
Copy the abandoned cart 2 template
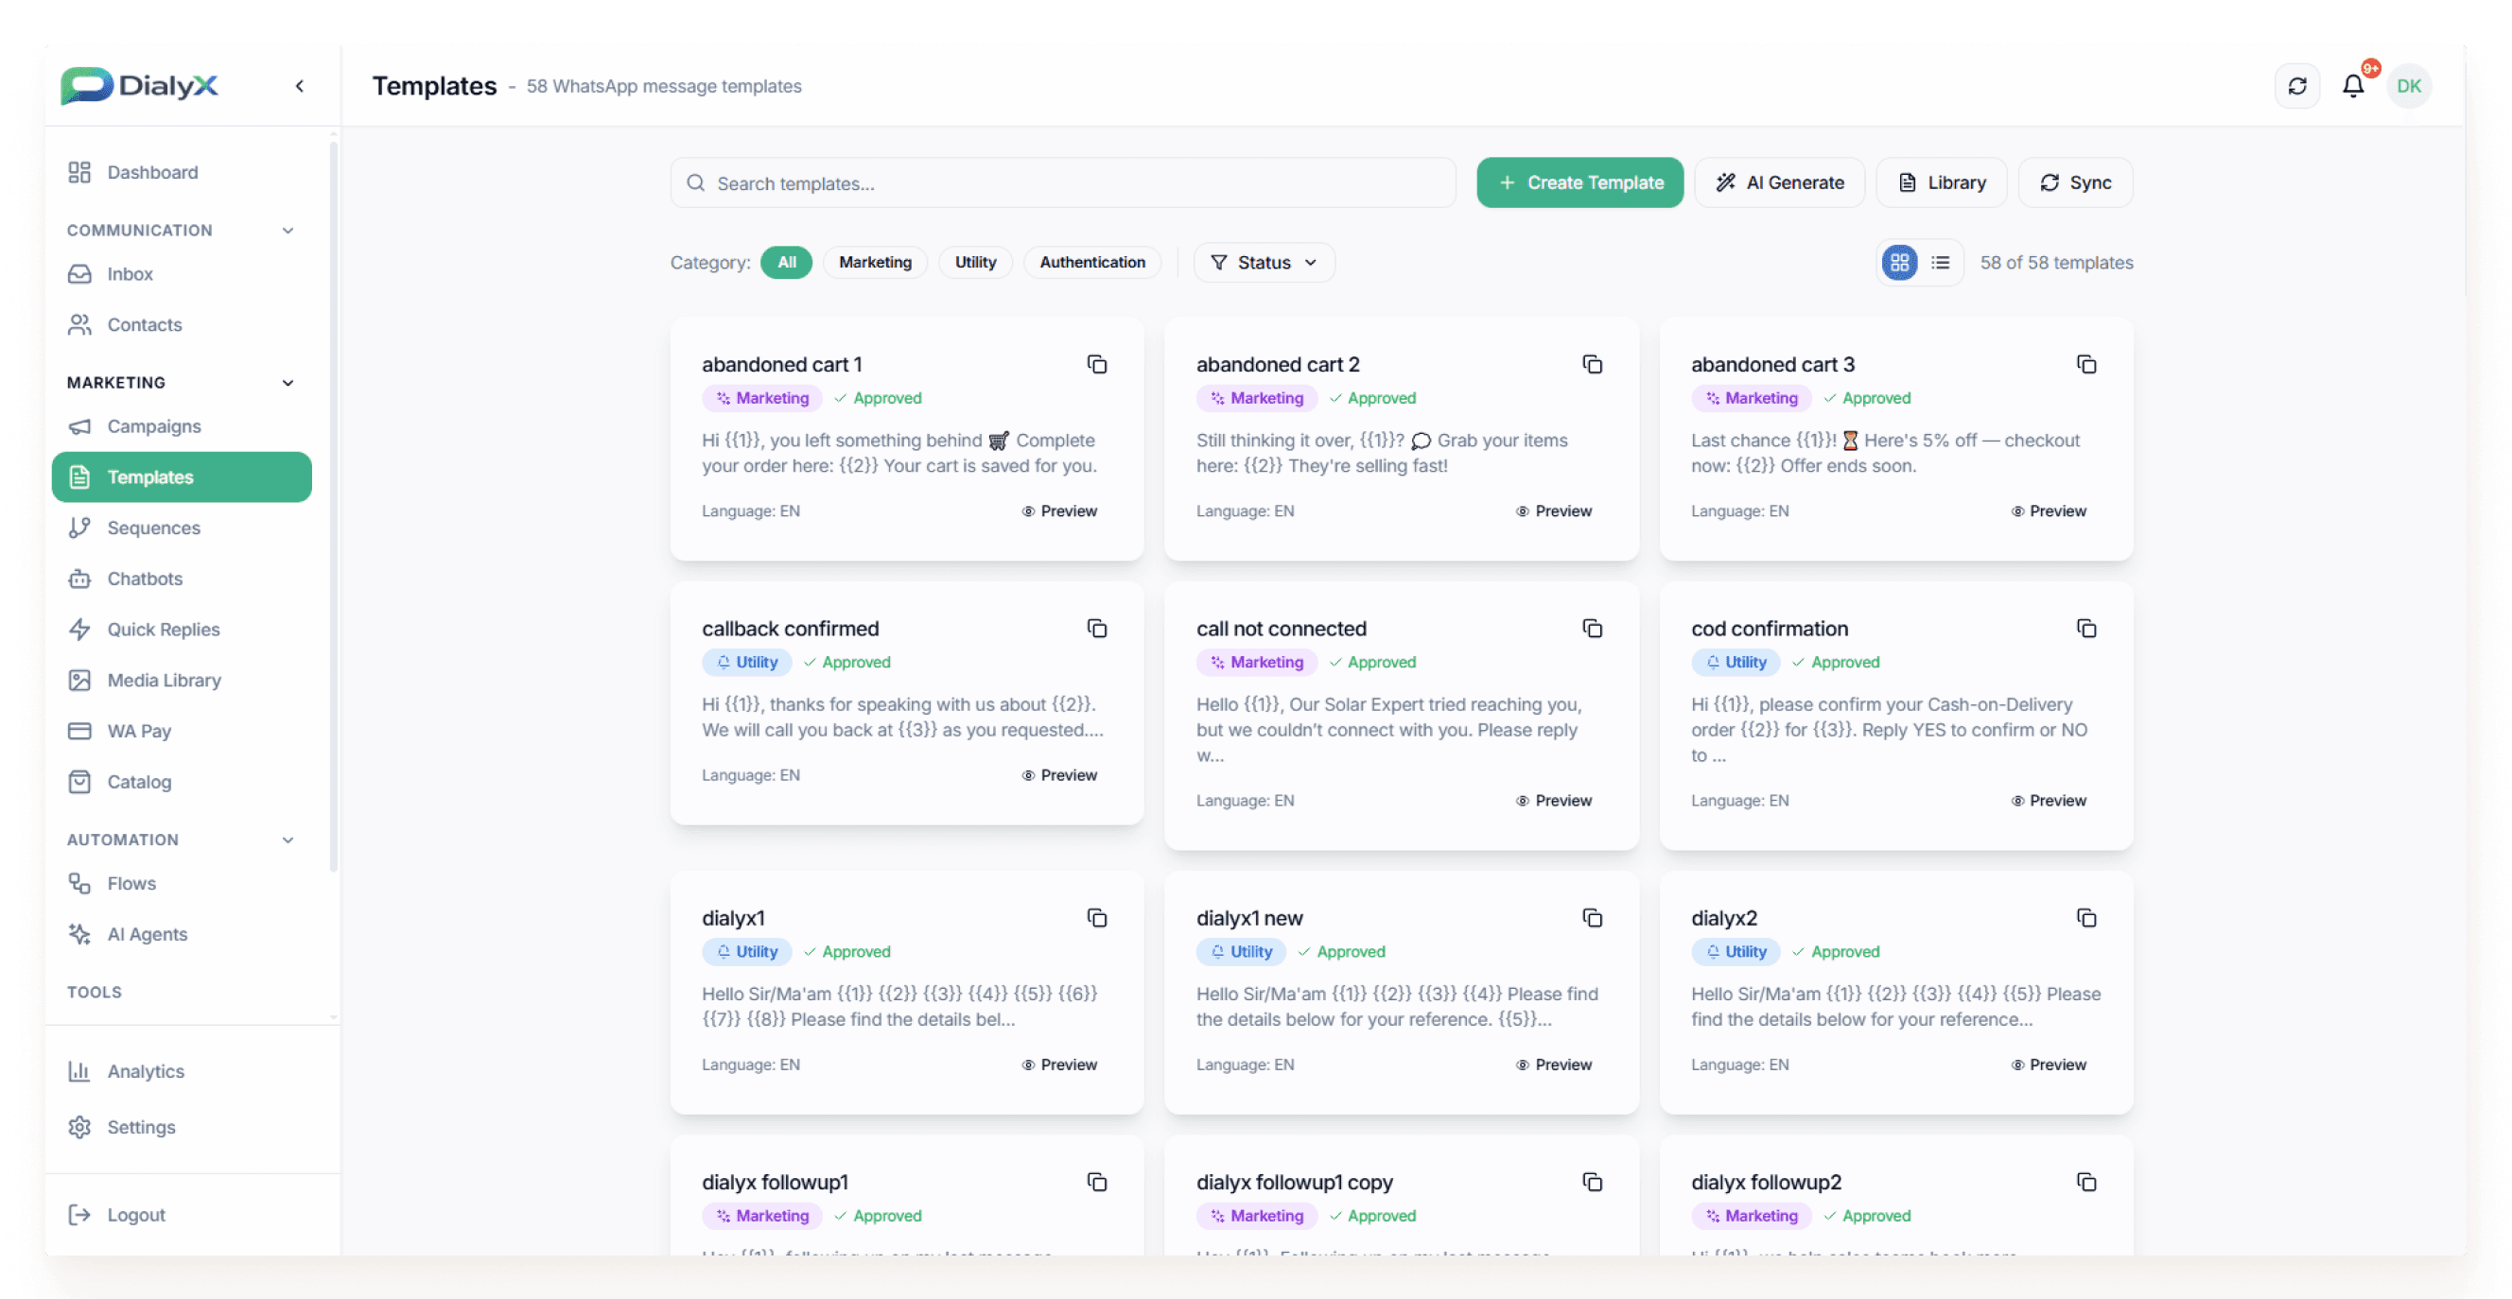point(1592,365)
